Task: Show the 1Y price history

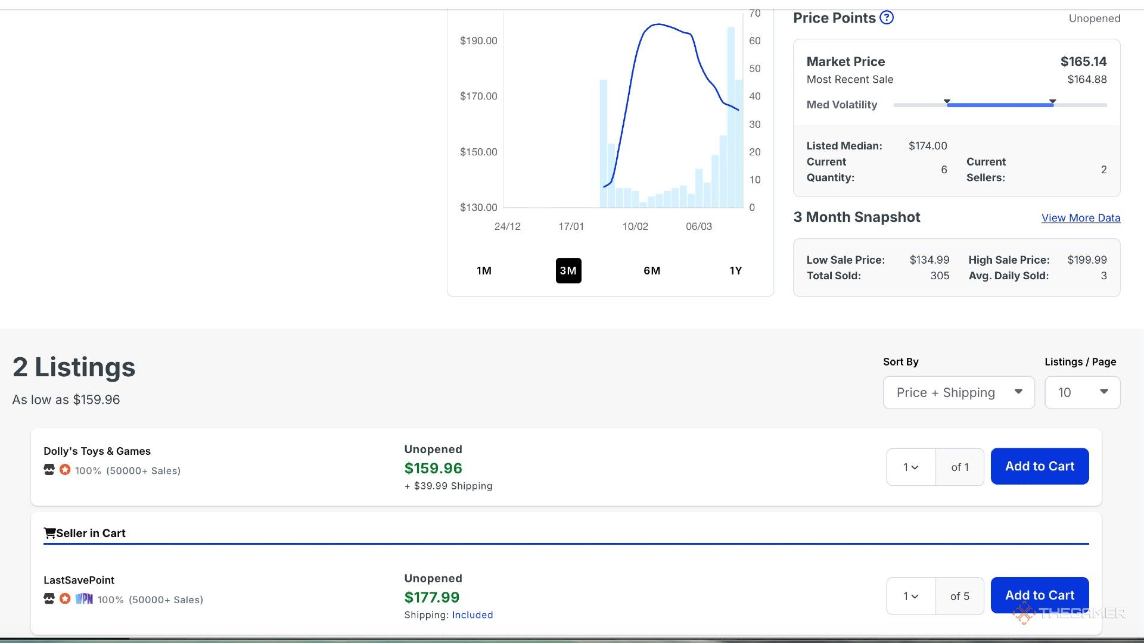Action: tap(736, 270)
